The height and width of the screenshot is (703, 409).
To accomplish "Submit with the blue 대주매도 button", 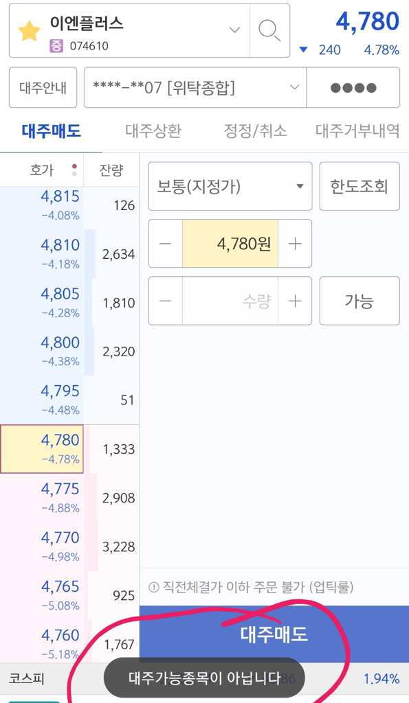I will [274, 634].
